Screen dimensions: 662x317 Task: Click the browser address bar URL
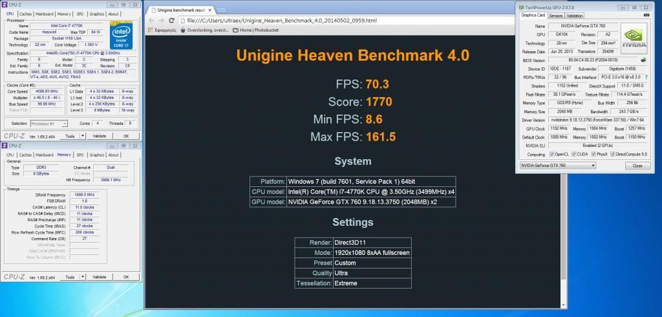(x=282, y=20)
